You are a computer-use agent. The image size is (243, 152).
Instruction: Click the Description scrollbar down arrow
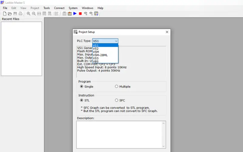163,146
